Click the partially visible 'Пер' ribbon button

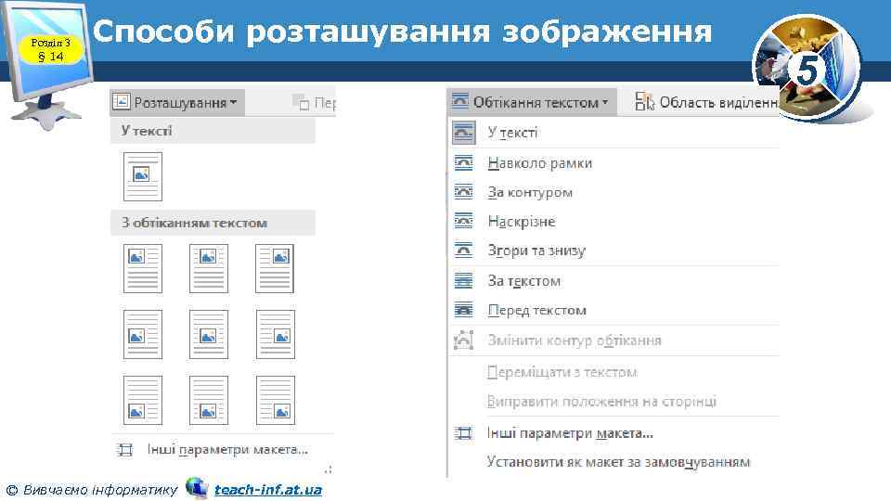[314, 103]
